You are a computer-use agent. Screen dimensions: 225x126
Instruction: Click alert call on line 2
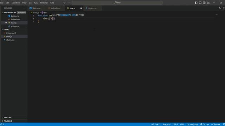[46, 19]
